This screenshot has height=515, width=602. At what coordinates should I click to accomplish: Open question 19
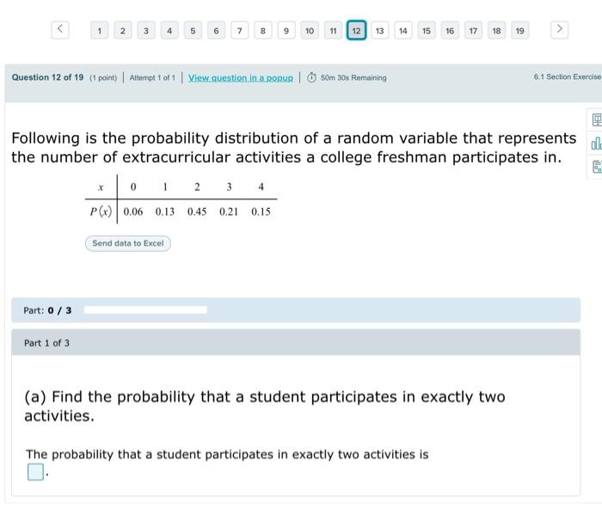tap(519, 31)
